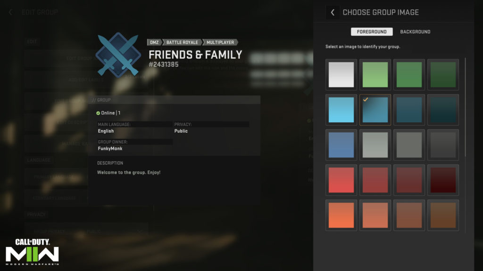Click the Call of Duty MWII logo
Screen dimensions: 483x271
32,251
